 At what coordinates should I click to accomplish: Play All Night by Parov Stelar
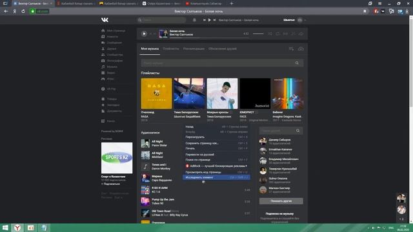coord(145,143)
